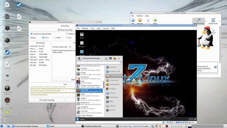This screenshot has height=128, width=227.
Task: Click the lock screen icon in menu header
Action: coord(110,58)
